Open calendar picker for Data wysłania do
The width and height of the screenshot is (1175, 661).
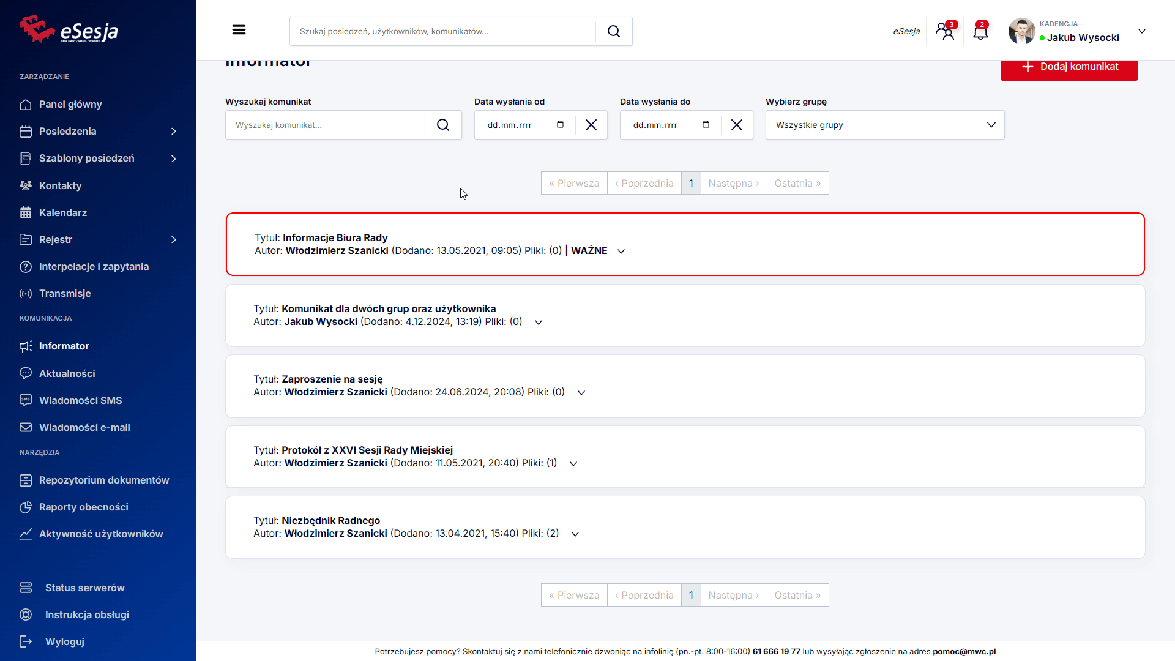[706, 125]
